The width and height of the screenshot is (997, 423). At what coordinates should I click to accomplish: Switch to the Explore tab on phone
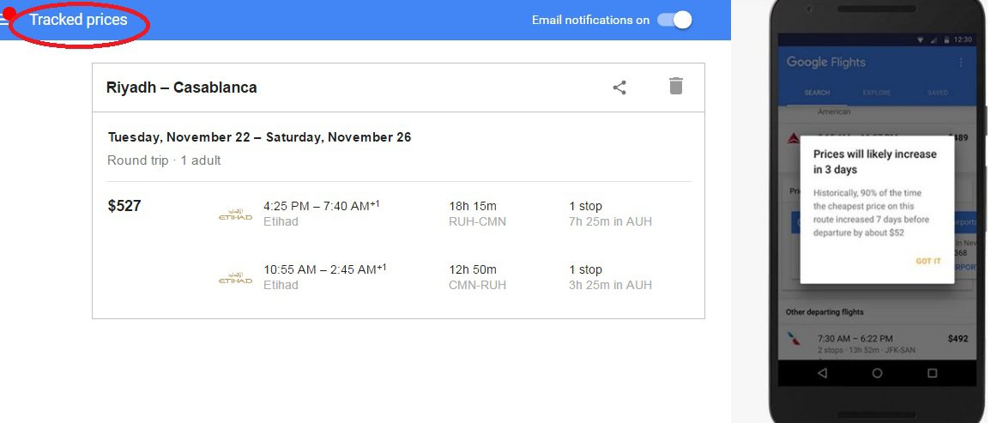[x=877, y=93]
